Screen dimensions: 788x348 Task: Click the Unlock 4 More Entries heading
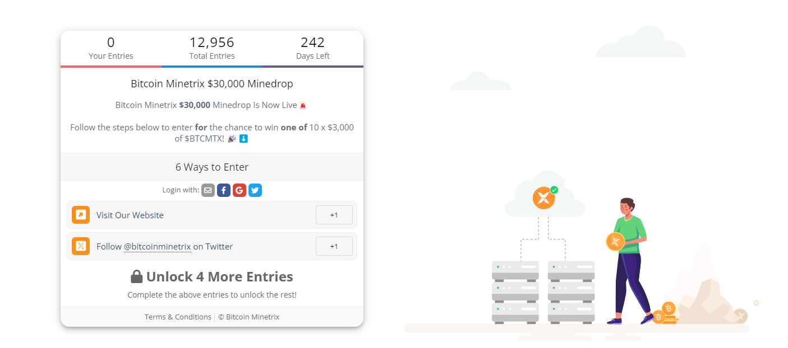coord(219,276)
